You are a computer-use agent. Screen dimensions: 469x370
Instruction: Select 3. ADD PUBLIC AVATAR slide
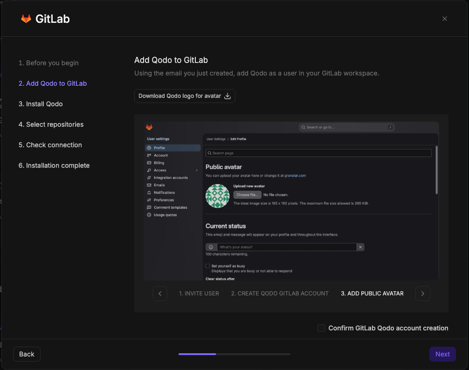click(x=372, y=294)
